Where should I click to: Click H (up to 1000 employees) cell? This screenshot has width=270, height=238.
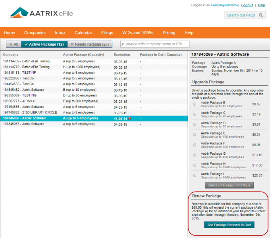[81, 67]
